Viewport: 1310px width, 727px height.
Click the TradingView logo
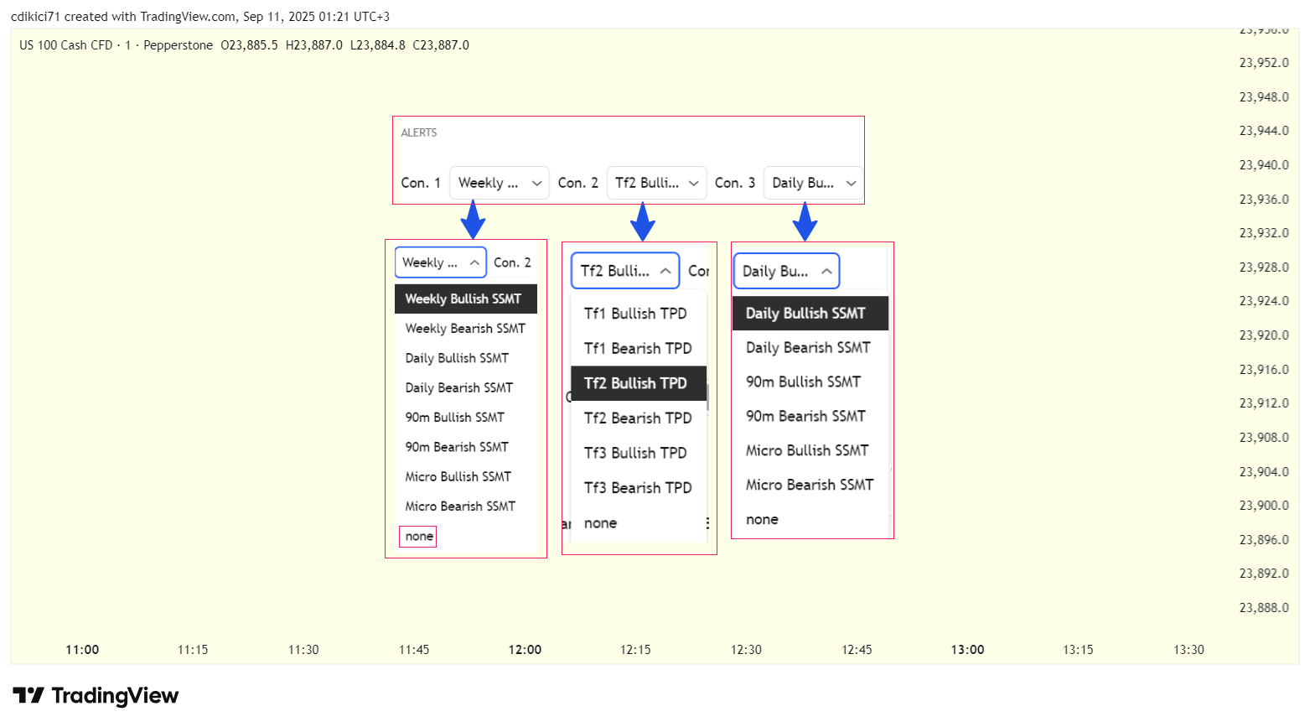[96, 696]
